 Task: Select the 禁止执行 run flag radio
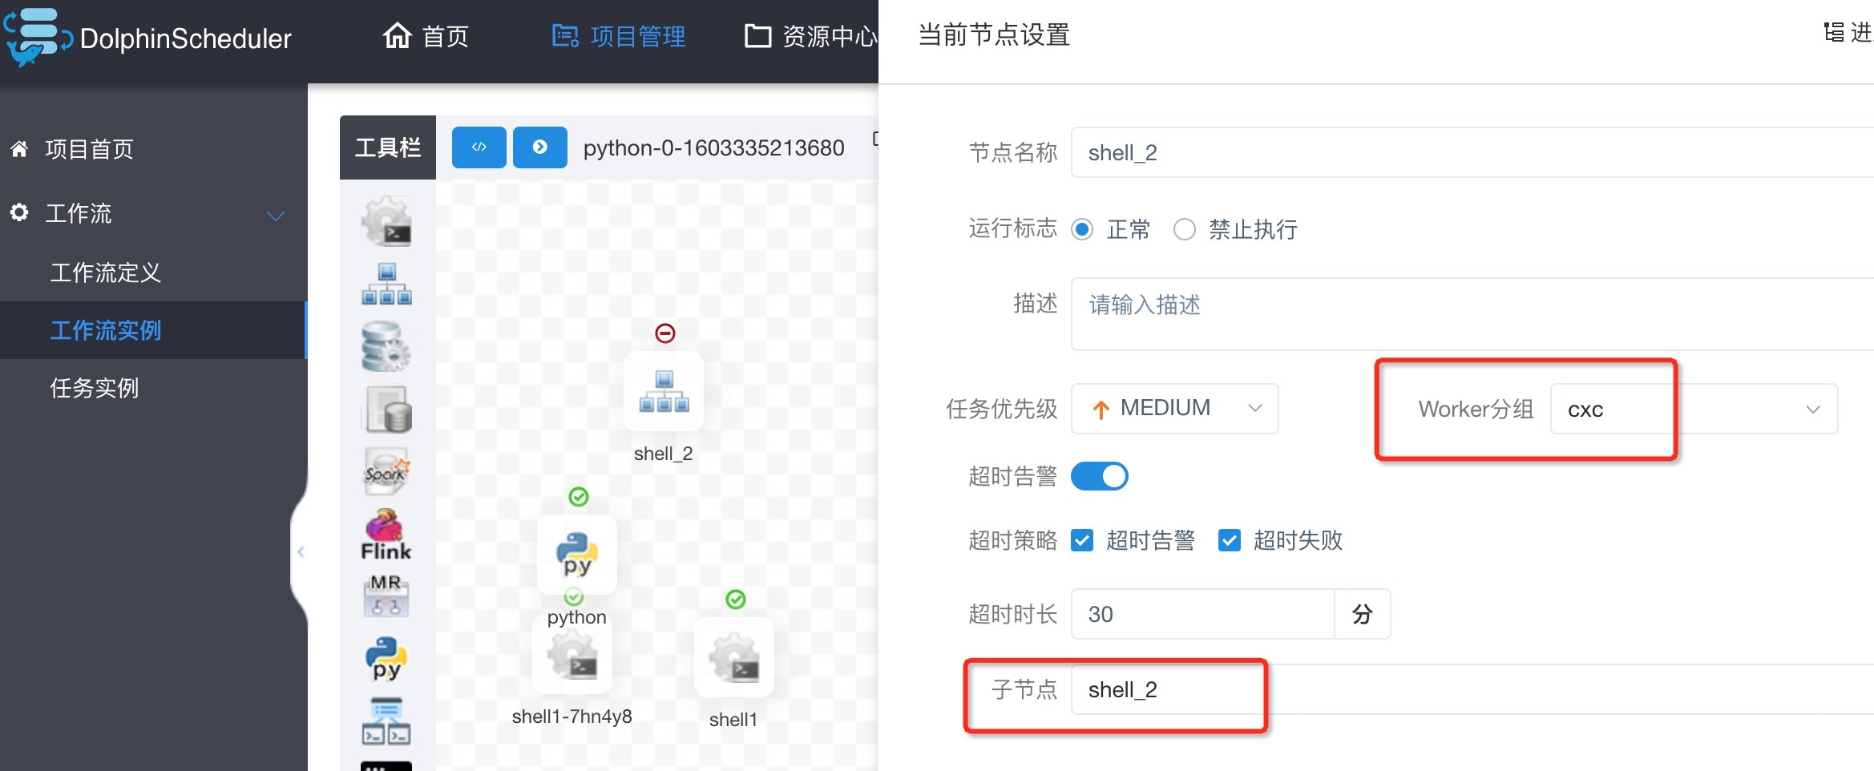pyautogui.click(x=1185, y=230)
